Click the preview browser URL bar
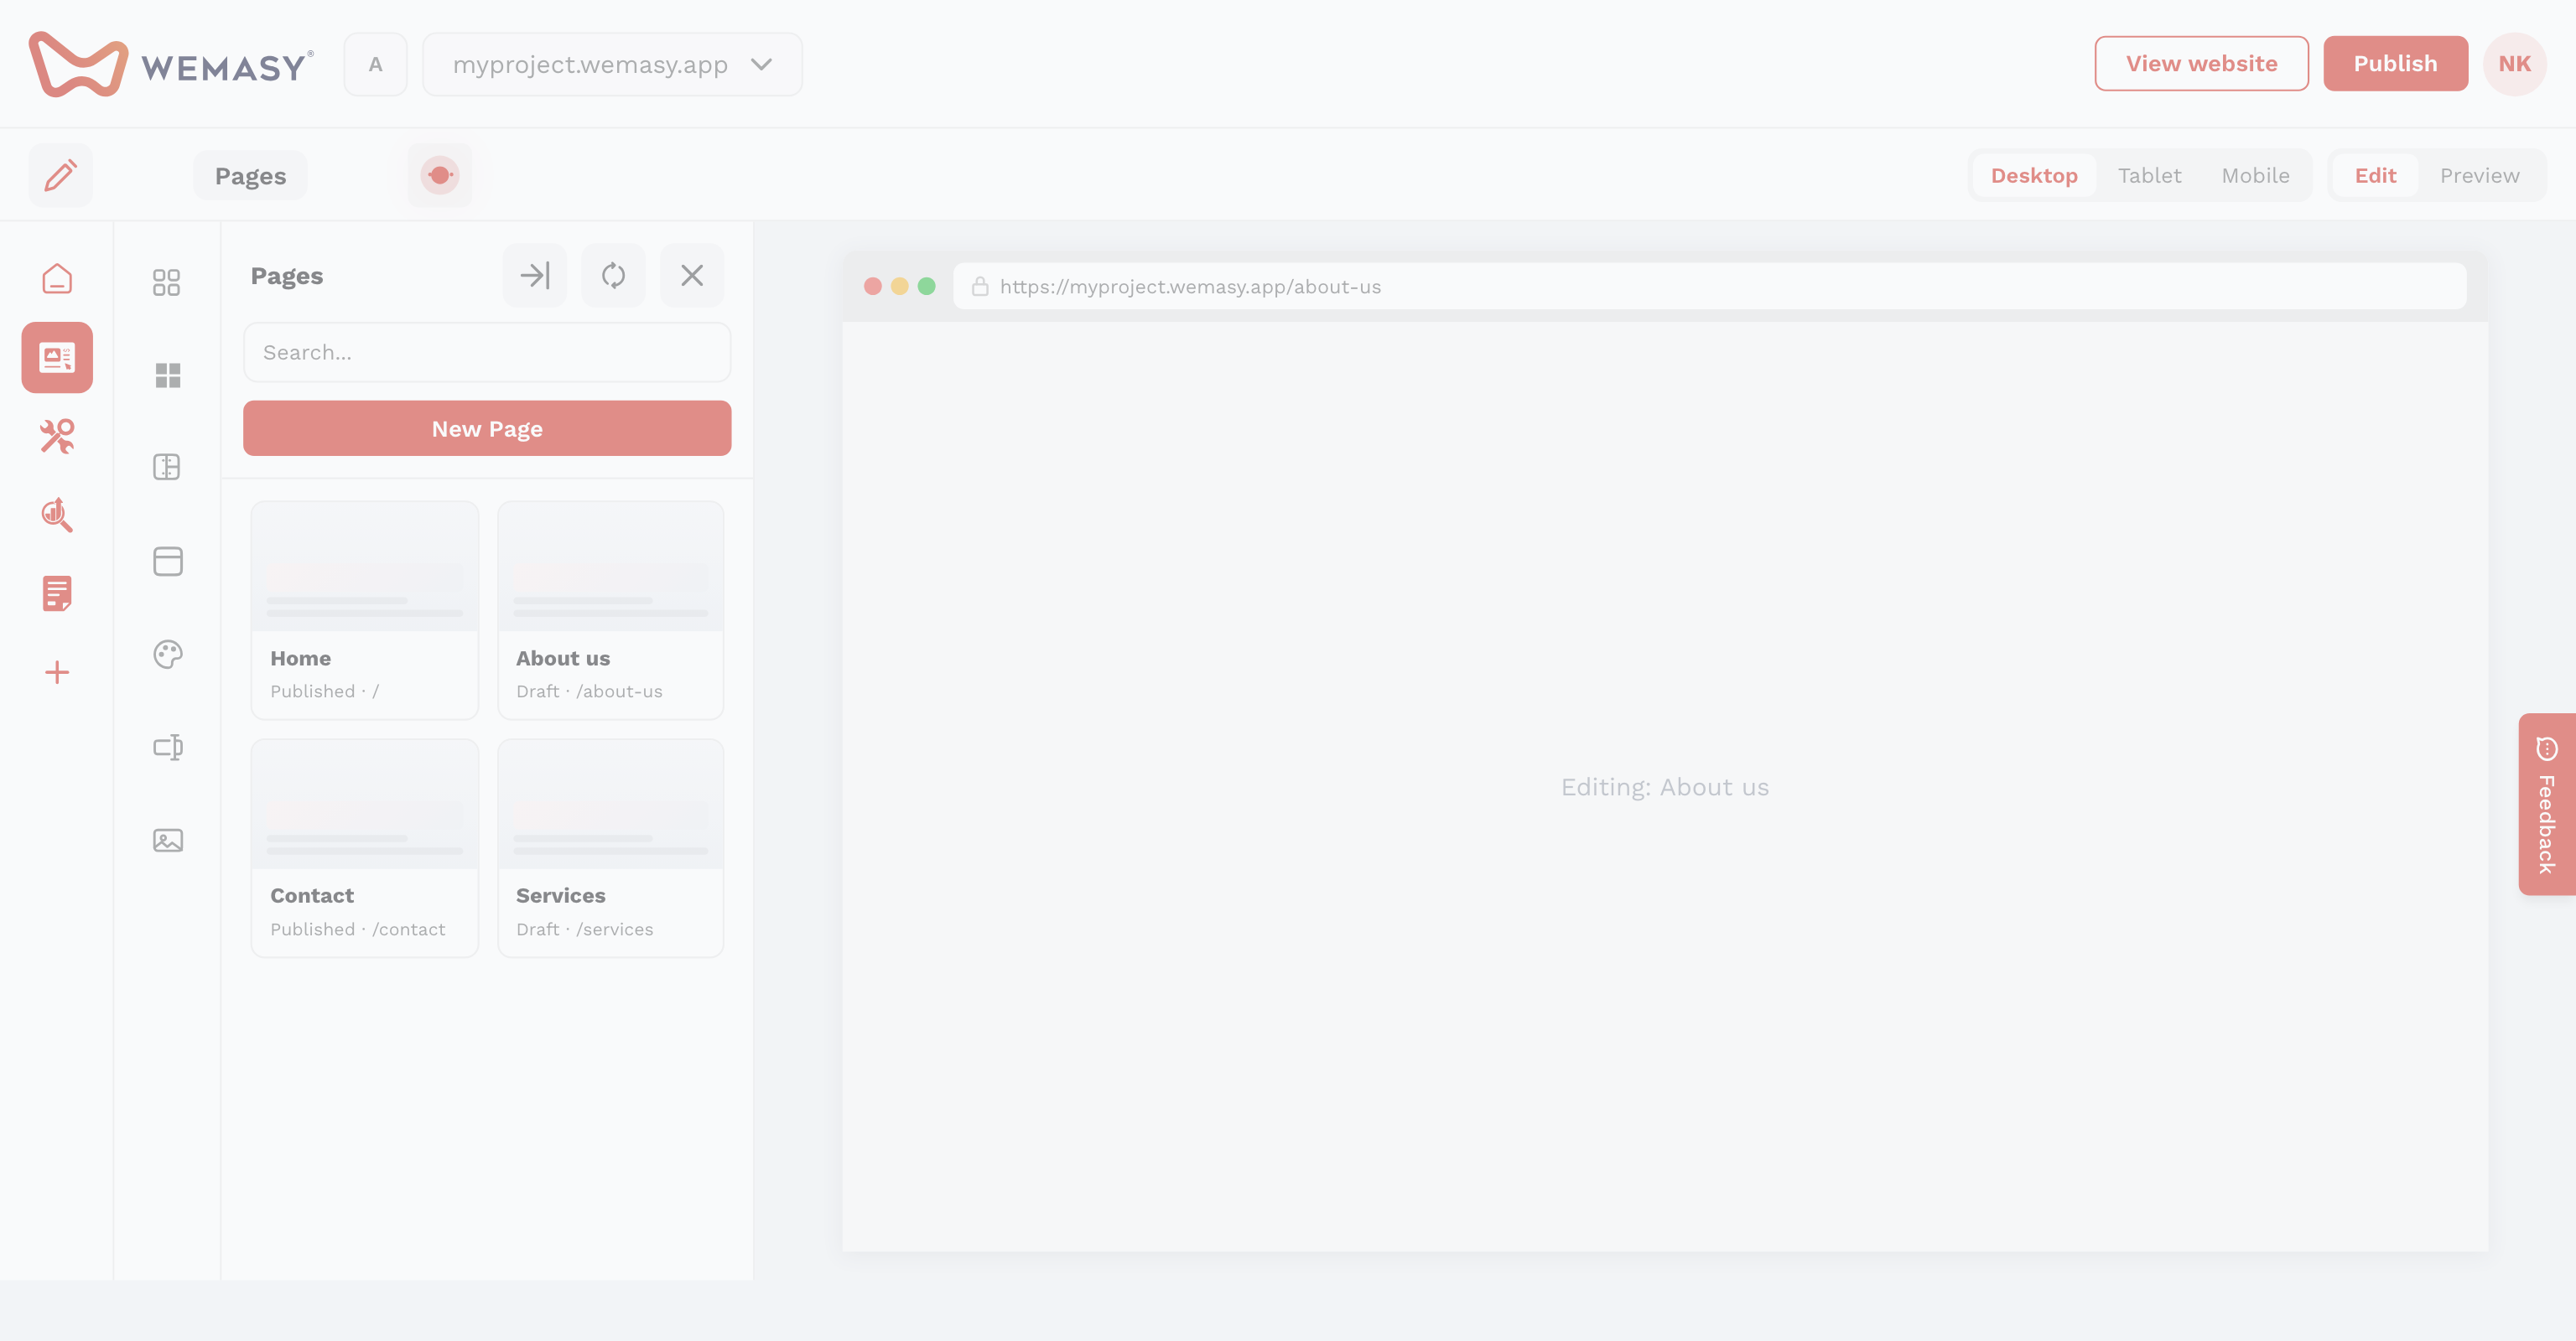Viewport: 2576px width, 1341px height. 1709,286
